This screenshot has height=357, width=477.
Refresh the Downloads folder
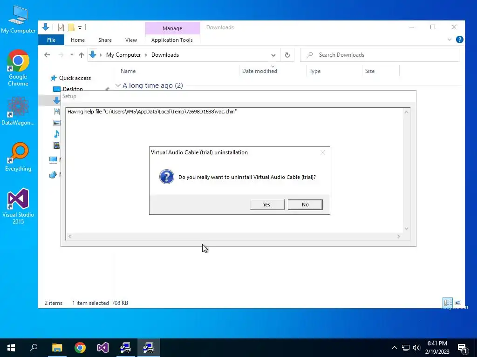pos(287,55)
